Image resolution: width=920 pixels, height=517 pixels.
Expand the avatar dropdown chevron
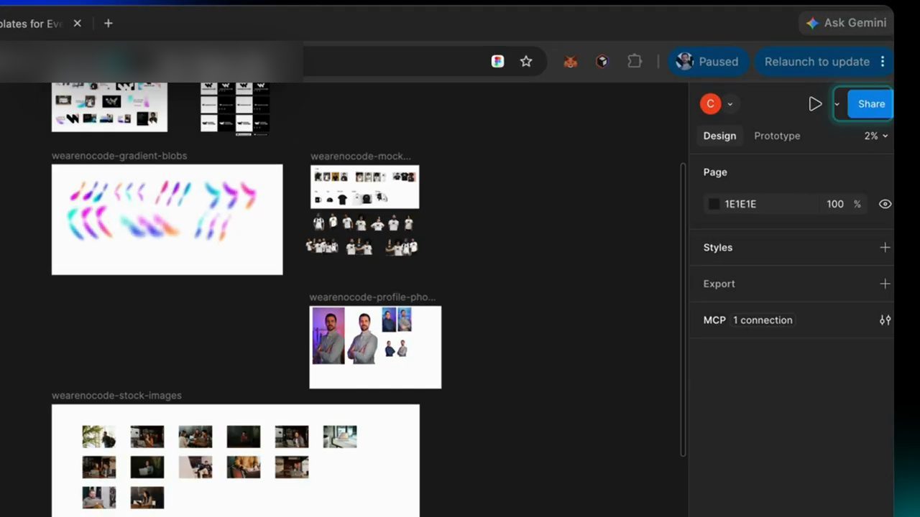point(730,104)
